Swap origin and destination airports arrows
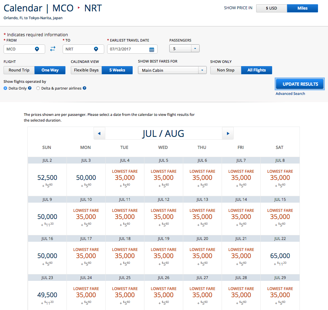Viewport: 328px width, 310px height. (53, 49)
